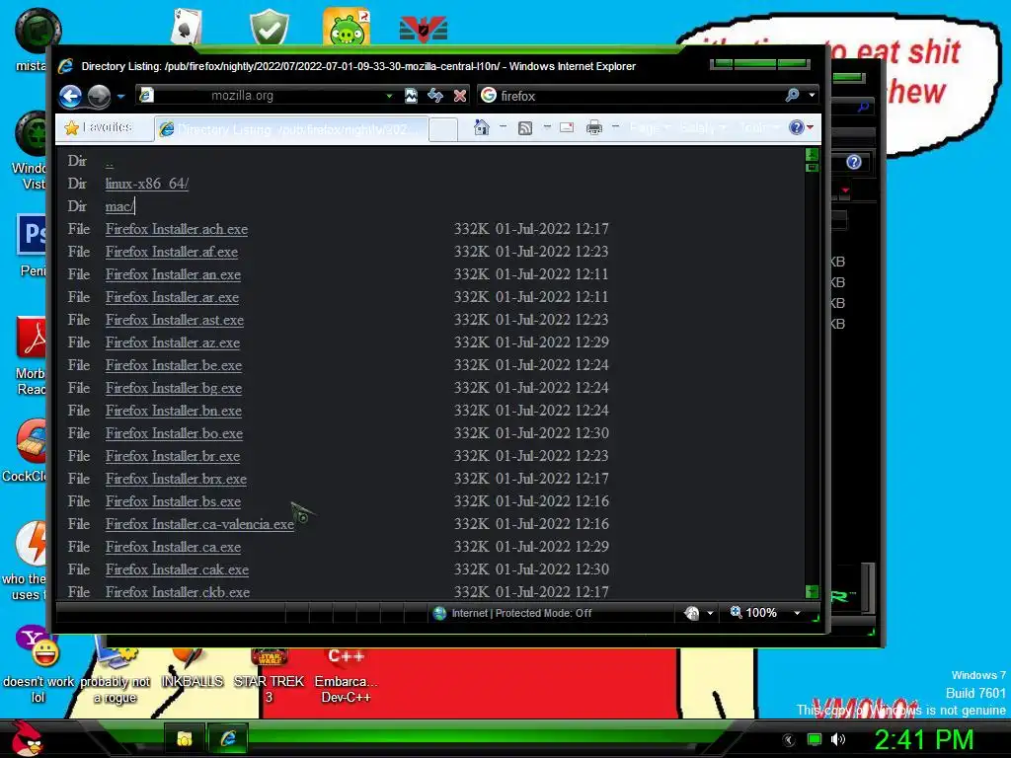
Task: Open the Yahoo smiley desktop icon
Action: 39,664
